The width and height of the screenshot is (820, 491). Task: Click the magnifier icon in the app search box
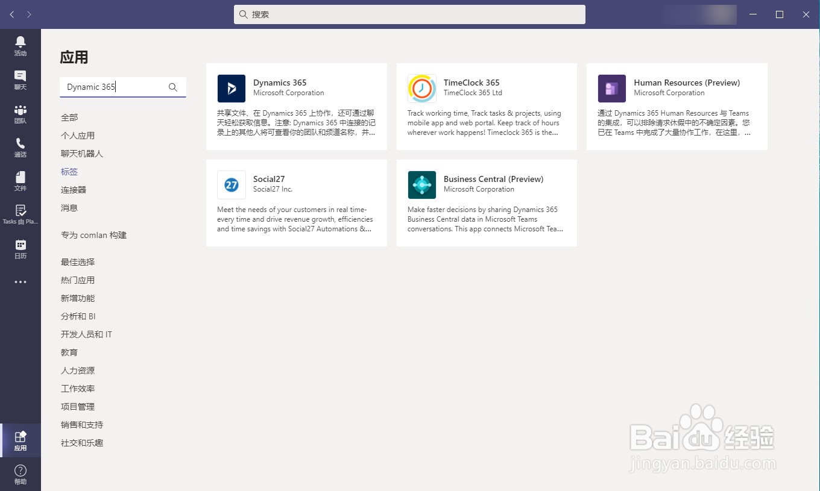coord(173,87)
